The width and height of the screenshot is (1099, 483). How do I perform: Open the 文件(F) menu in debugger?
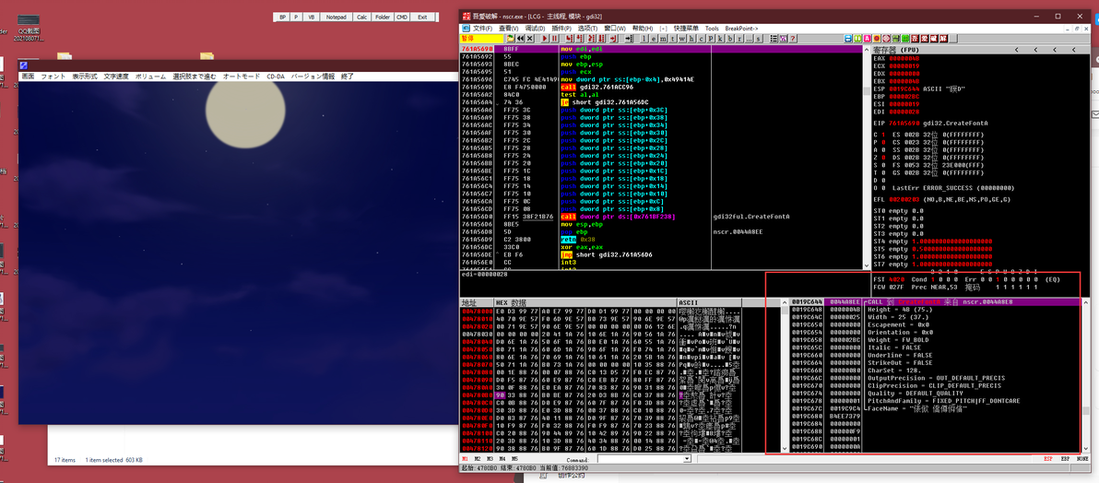(x=483, y=28)
